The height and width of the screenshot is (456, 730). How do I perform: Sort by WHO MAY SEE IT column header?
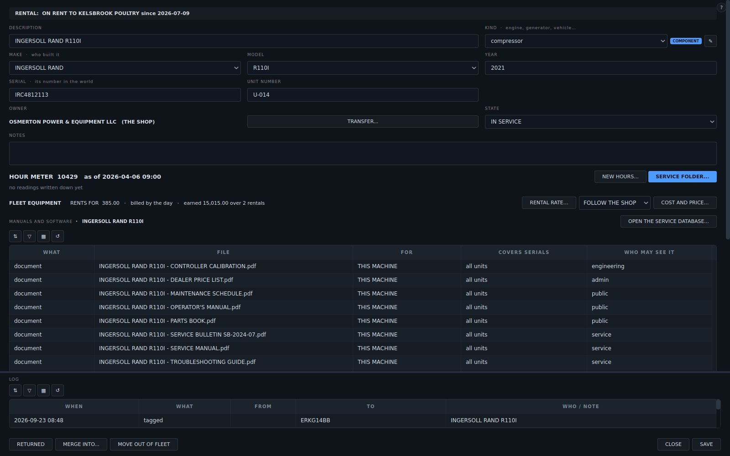pyautogui.click(x=649, y=252)
